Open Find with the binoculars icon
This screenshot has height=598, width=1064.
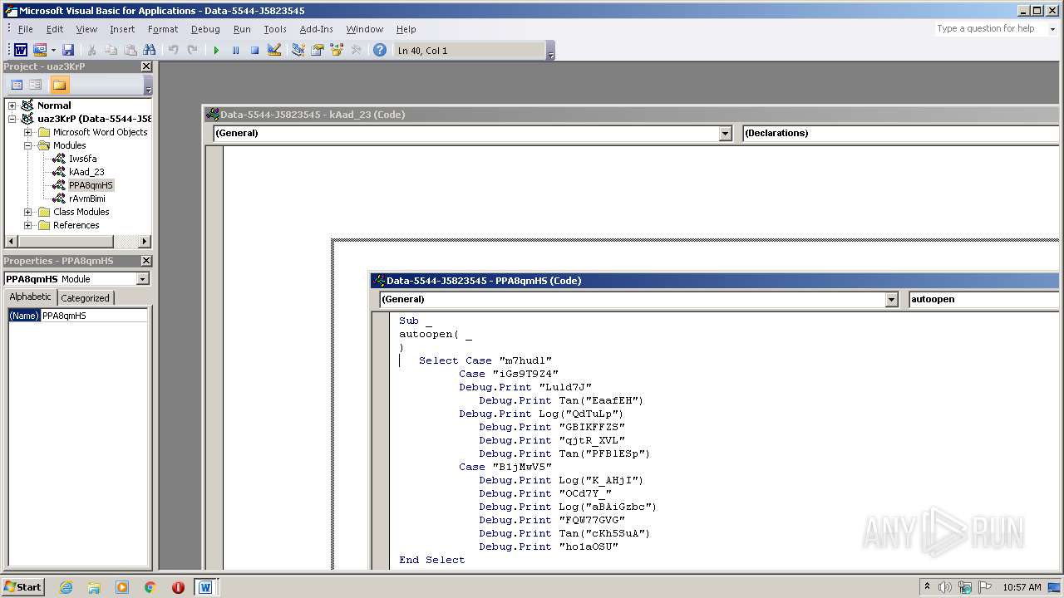(150, 50)
